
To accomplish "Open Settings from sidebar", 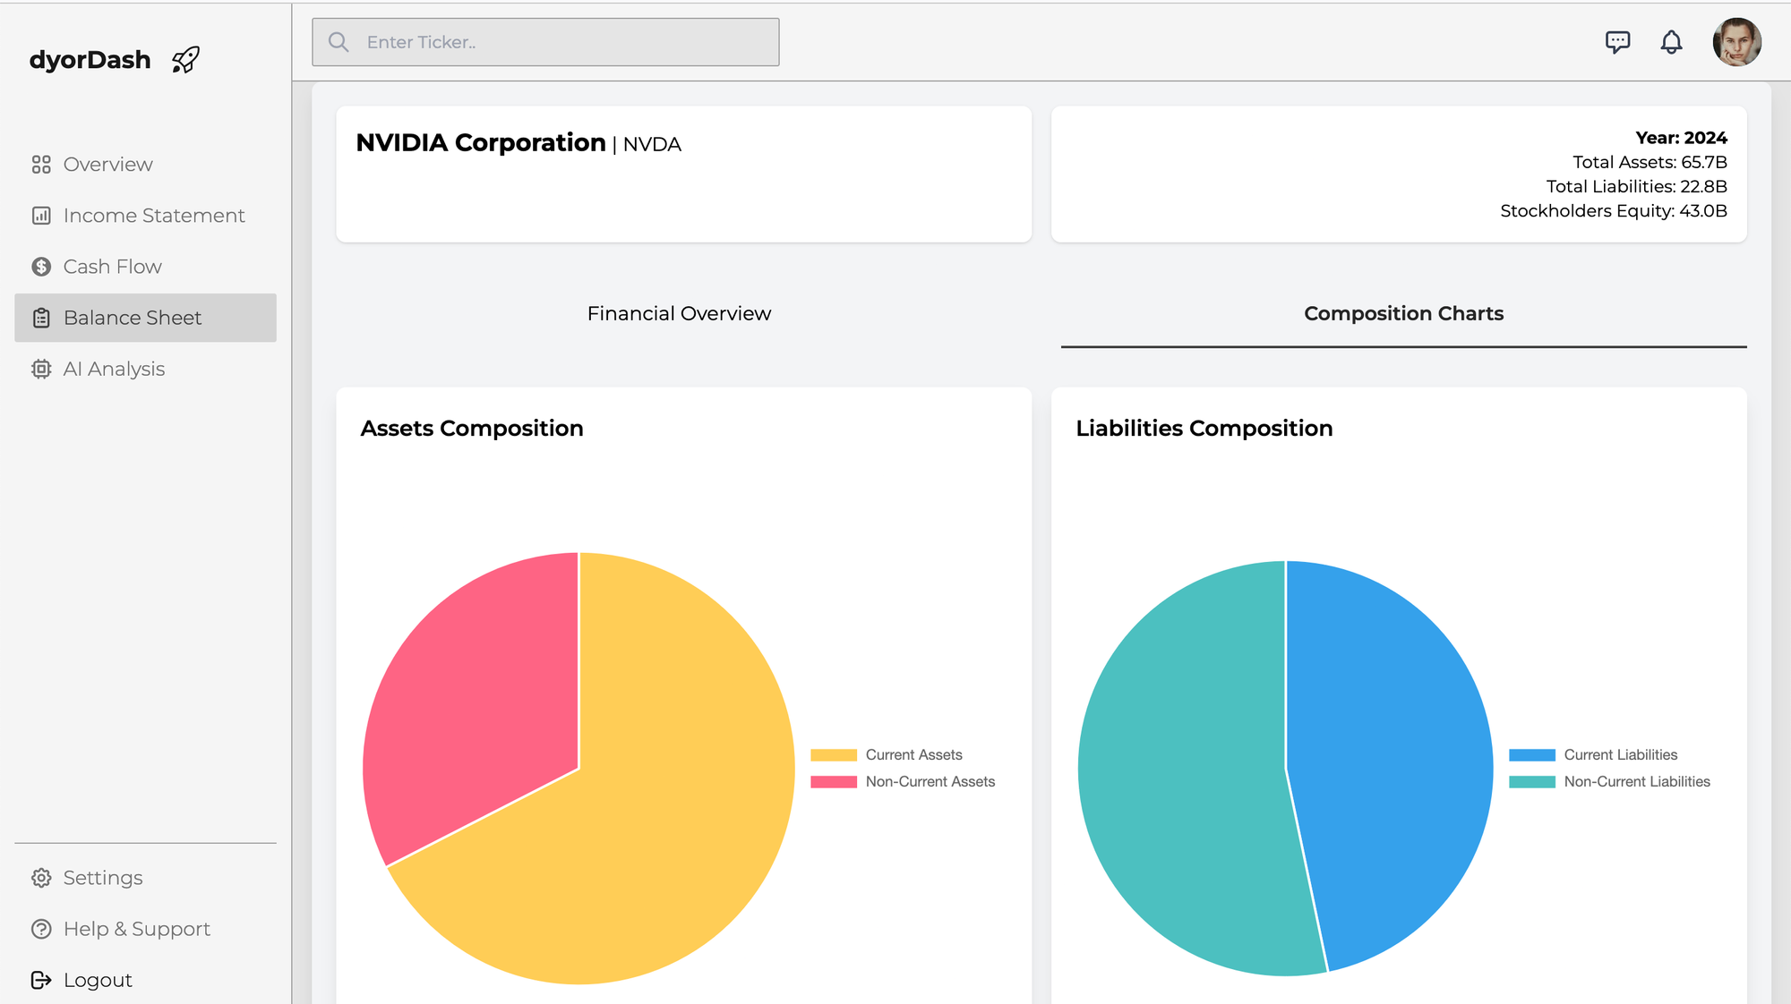I will coord(145,878).
